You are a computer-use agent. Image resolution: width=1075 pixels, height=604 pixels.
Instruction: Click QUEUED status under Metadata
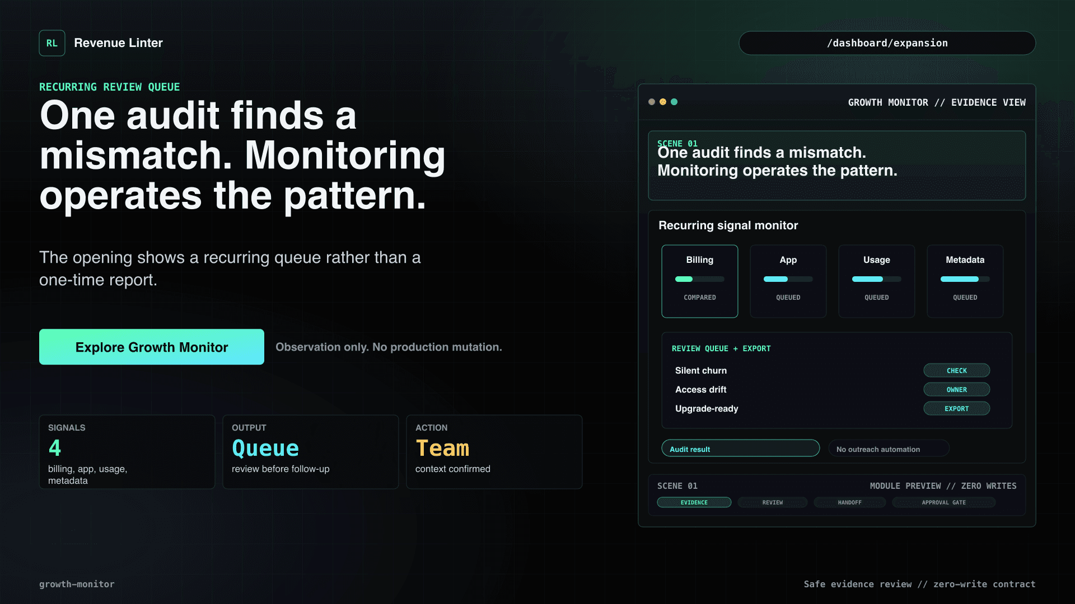coord(965,298)
